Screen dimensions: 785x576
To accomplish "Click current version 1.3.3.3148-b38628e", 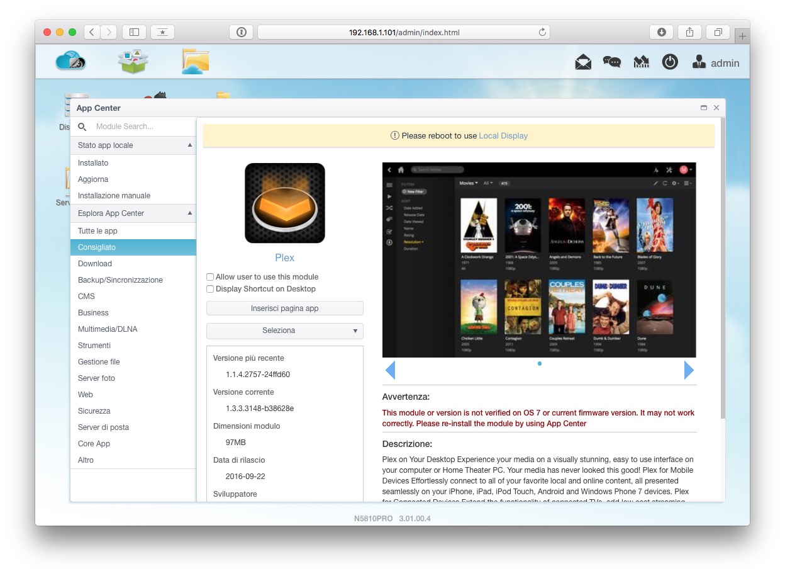I will 260,409.
